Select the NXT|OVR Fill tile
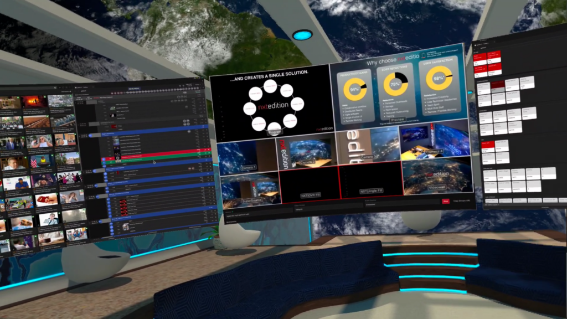 pos(310,186)
